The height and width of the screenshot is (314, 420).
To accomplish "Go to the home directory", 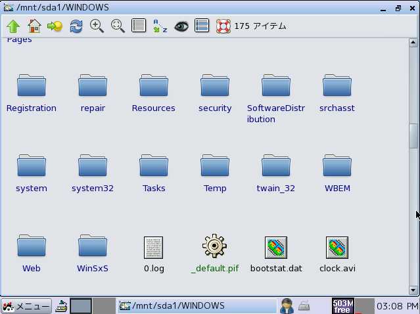I will point(34,26).
